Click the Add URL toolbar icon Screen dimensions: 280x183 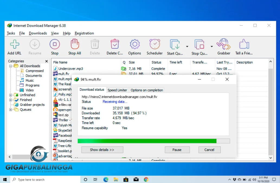(x=14, y=44)
